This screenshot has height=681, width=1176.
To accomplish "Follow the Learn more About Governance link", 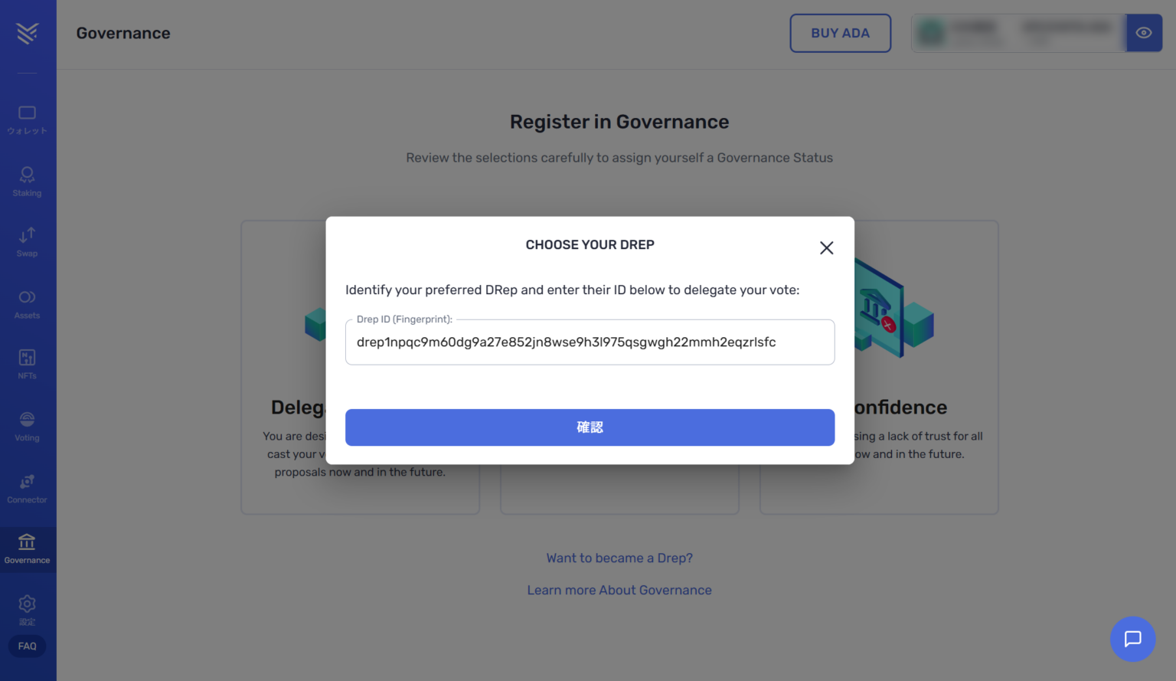I will click(619, 591).
